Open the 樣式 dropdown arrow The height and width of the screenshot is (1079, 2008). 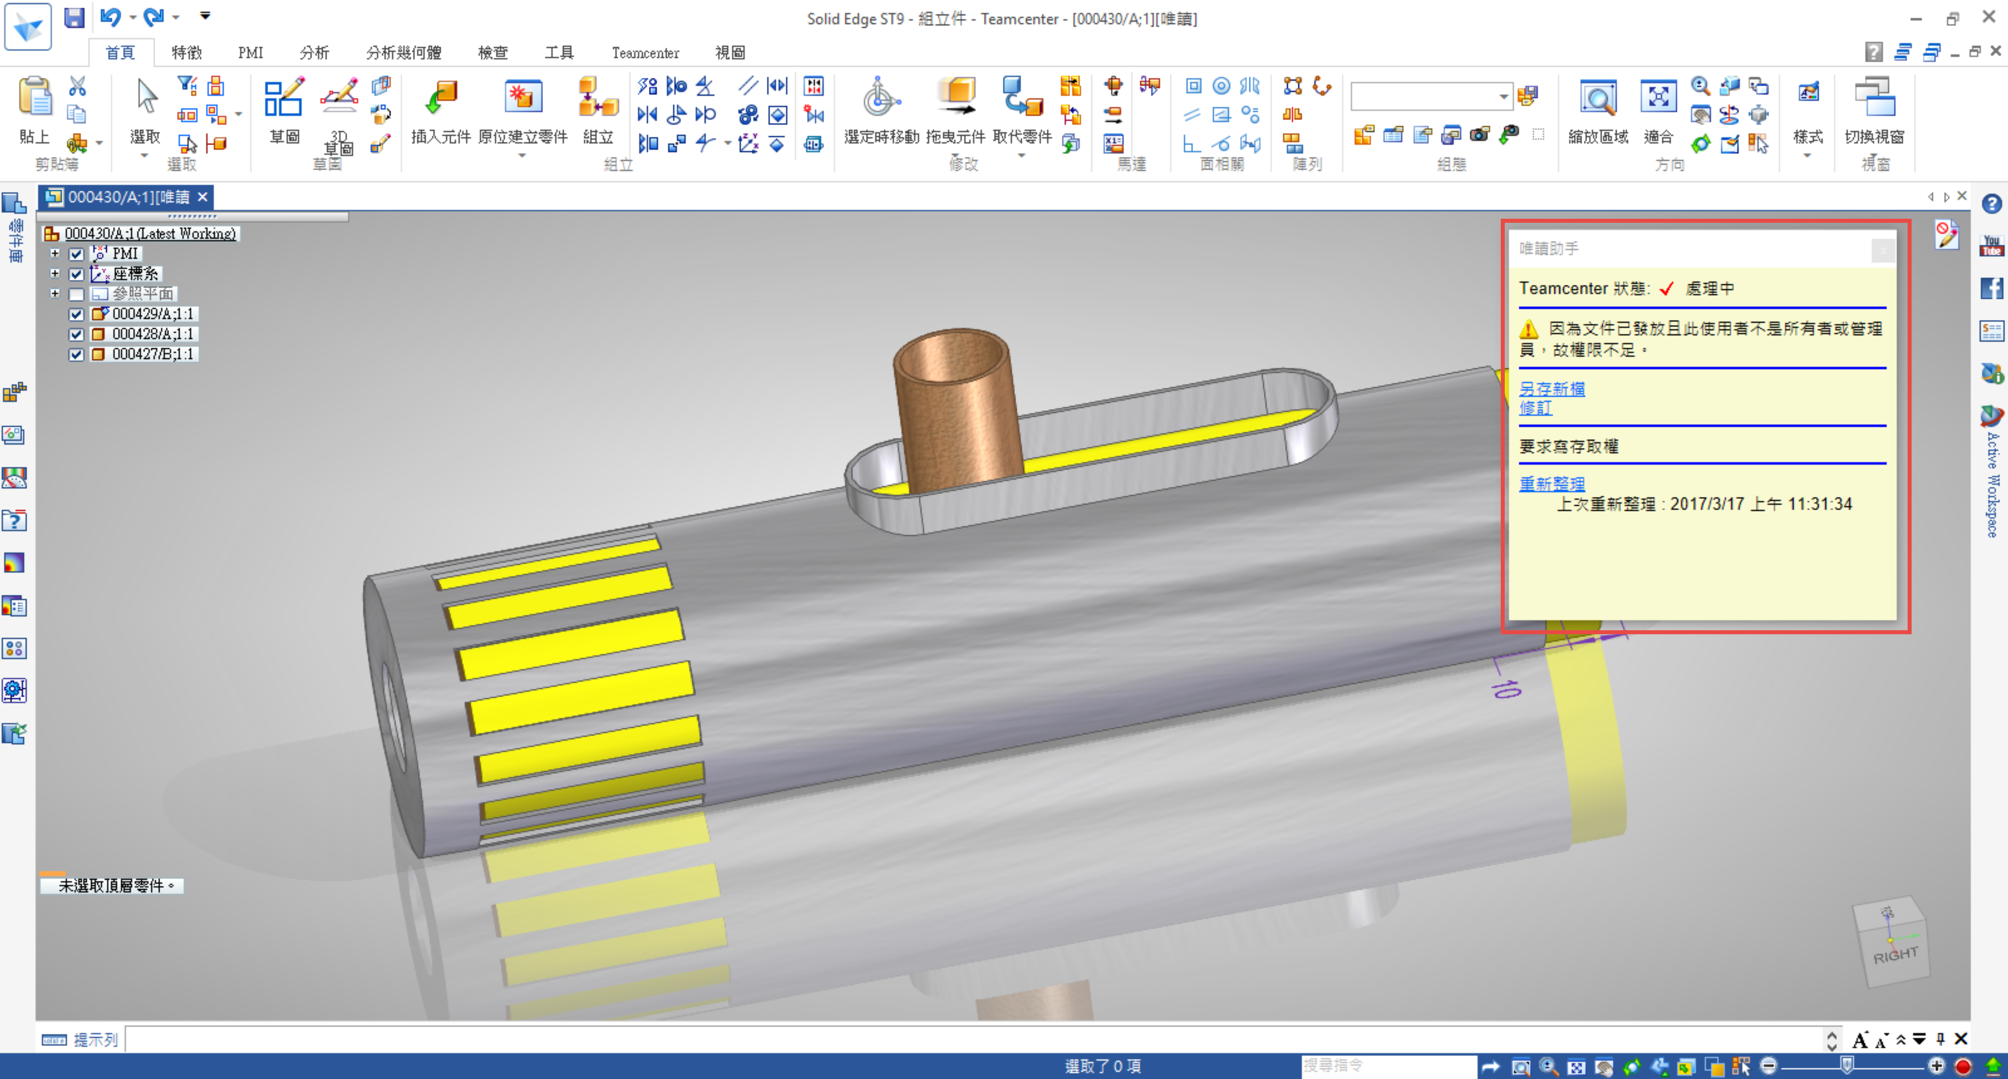pos(1807,156)
